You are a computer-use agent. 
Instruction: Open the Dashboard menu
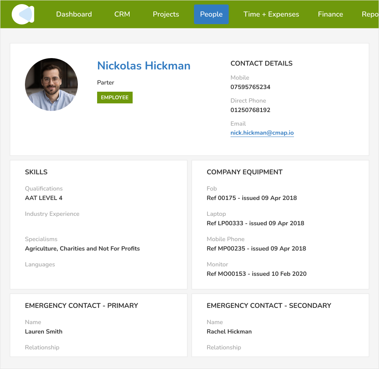coord(74,14)
